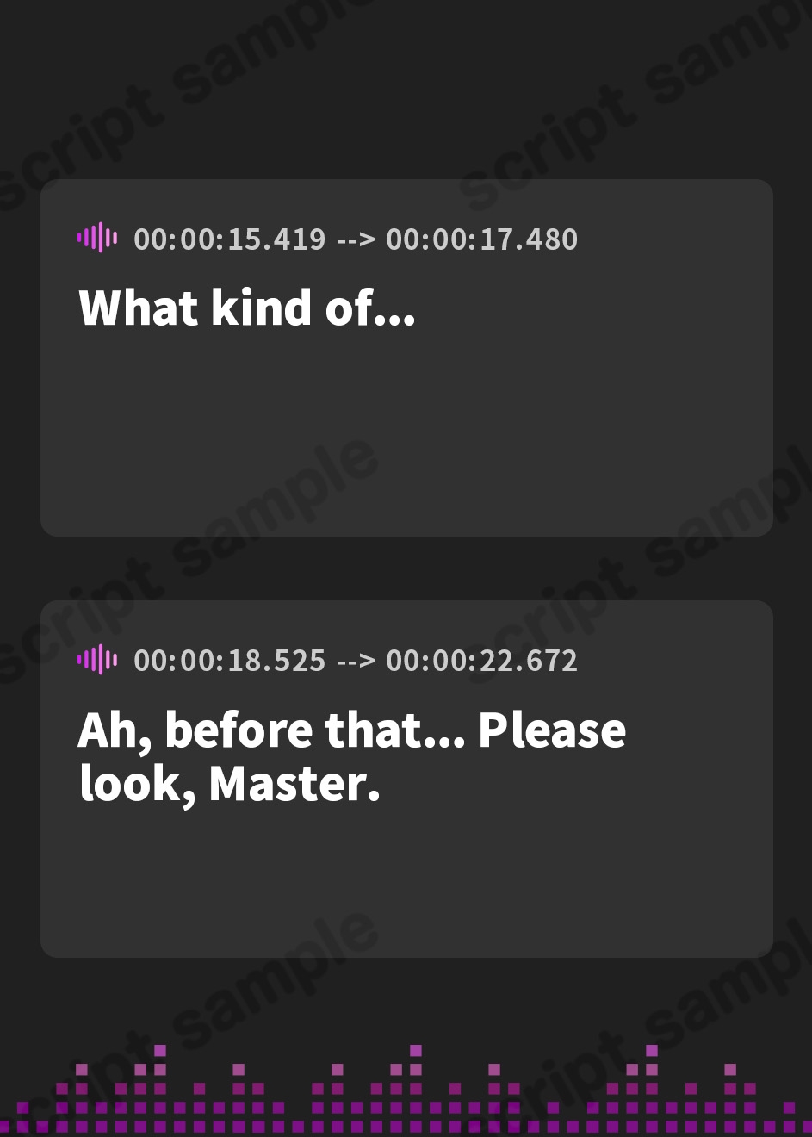Image resolution: width=812 pixels, height=1137 pixels.
Task: Select the start timestamp 00:00:18.525
Action: click(x=230, y=661)
